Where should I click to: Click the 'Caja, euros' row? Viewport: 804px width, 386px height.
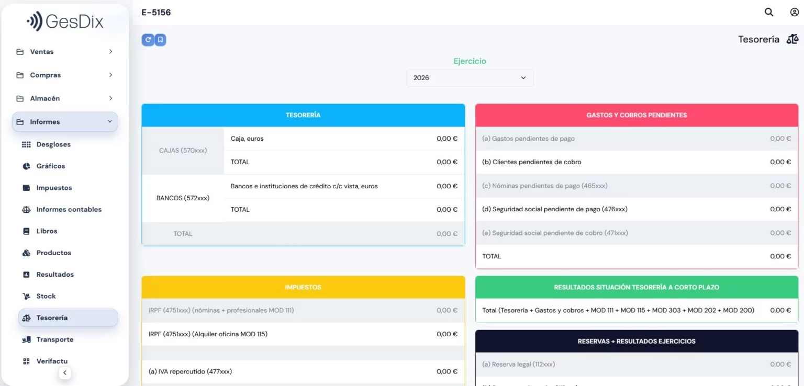tap(344, 139)
